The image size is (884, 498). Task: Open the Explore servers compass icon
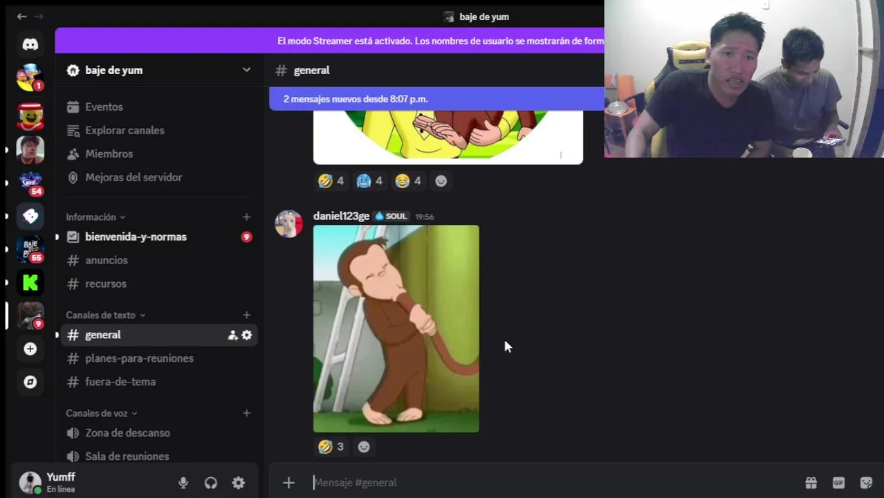pyautogui.click(x=30, y=382)
